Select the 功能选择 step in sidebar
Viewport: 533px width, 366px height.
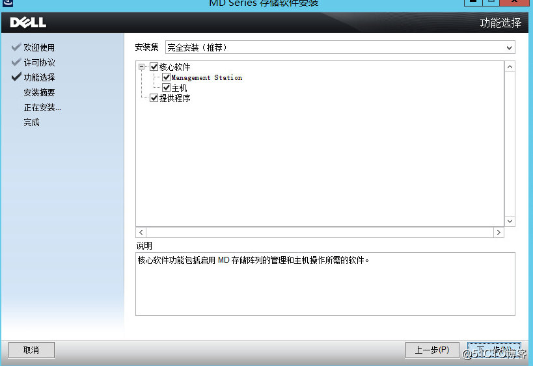[x=39, y=77]
